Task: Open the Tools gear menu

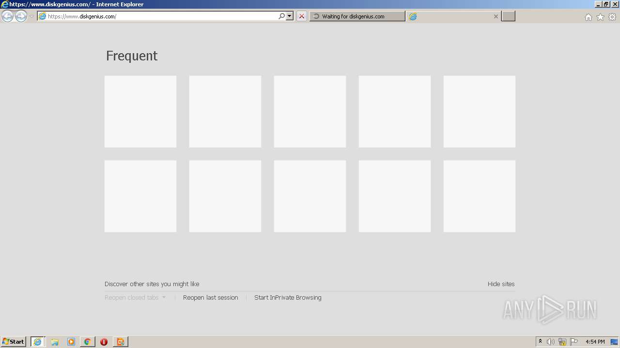Action: coord(612,17)
